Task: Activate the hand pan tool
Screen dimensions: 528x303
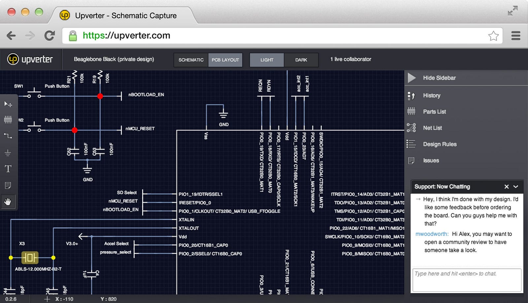Action: (8, 202)
